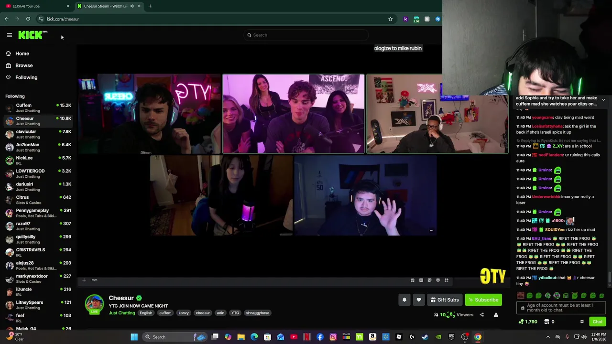Open the Shazam browser extension
This screenshot has width=612, height=344.
(437, 19)
